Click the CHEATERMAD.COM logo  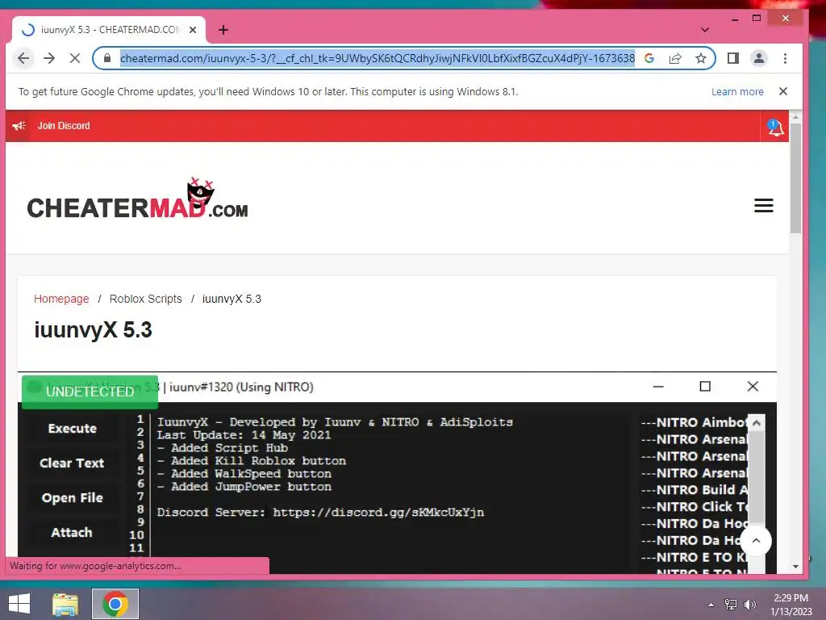tap(137, 200)
